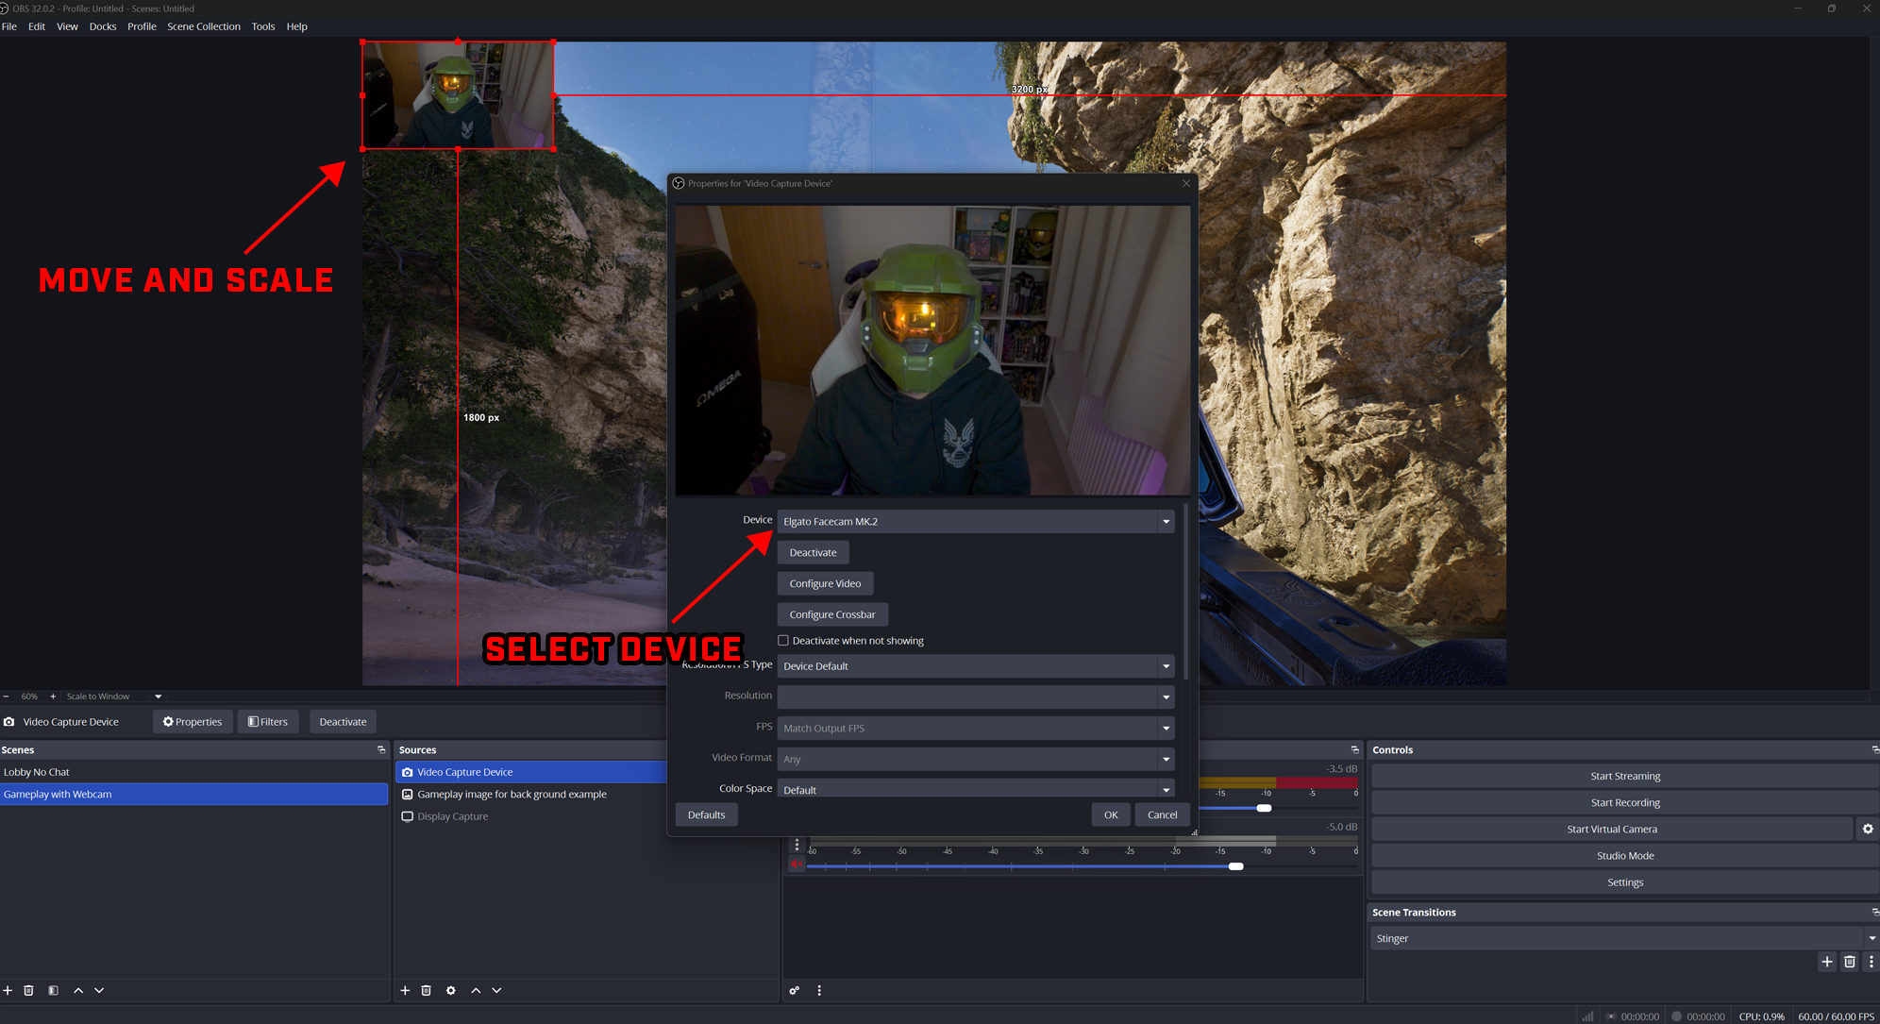Viewport: 1880px width, 1024px height.
Task: Select the Lobby No Chat scene
Action: pyautogui.click(x=37, y=772)
